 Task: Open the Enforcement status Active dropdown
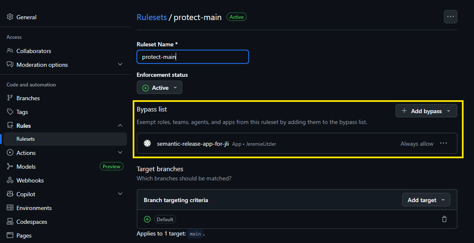tap(159, 87)
